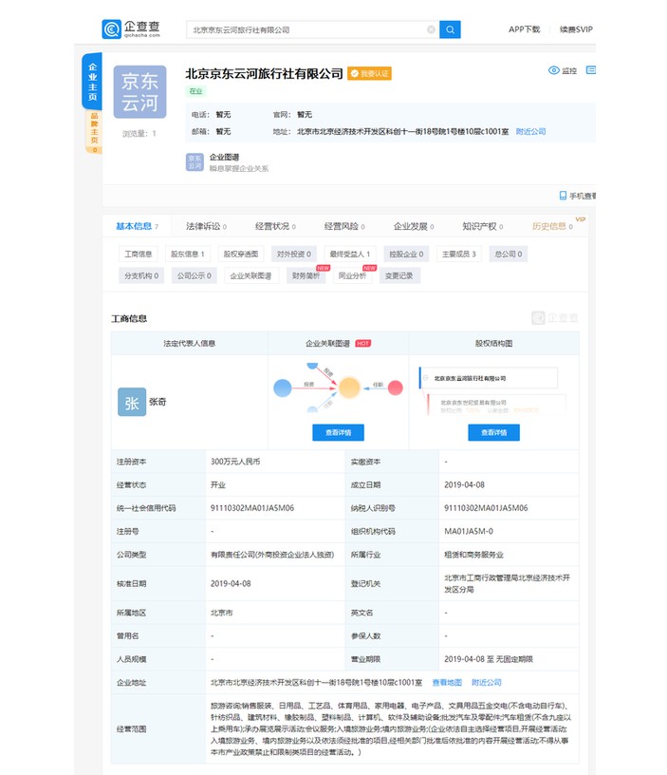
Task: Click 在业 status tag
Action: click(196, 91)
